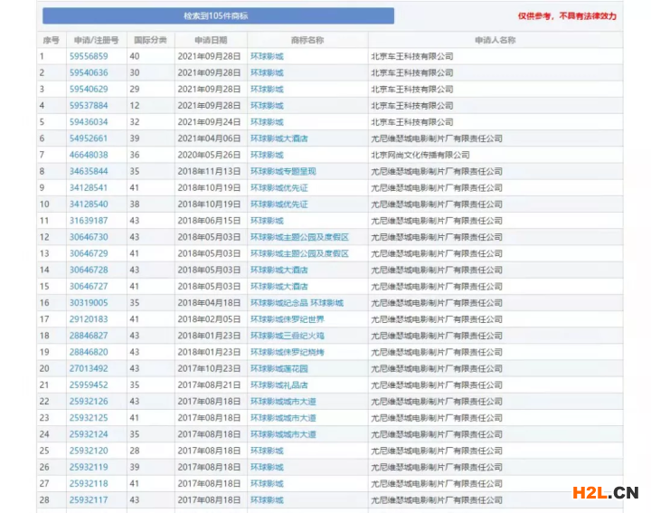This screenshot has height=513, width=651.
Task: Open trademark 环球影城侏罗纪烧烤 link
Action: click(288, 352)
